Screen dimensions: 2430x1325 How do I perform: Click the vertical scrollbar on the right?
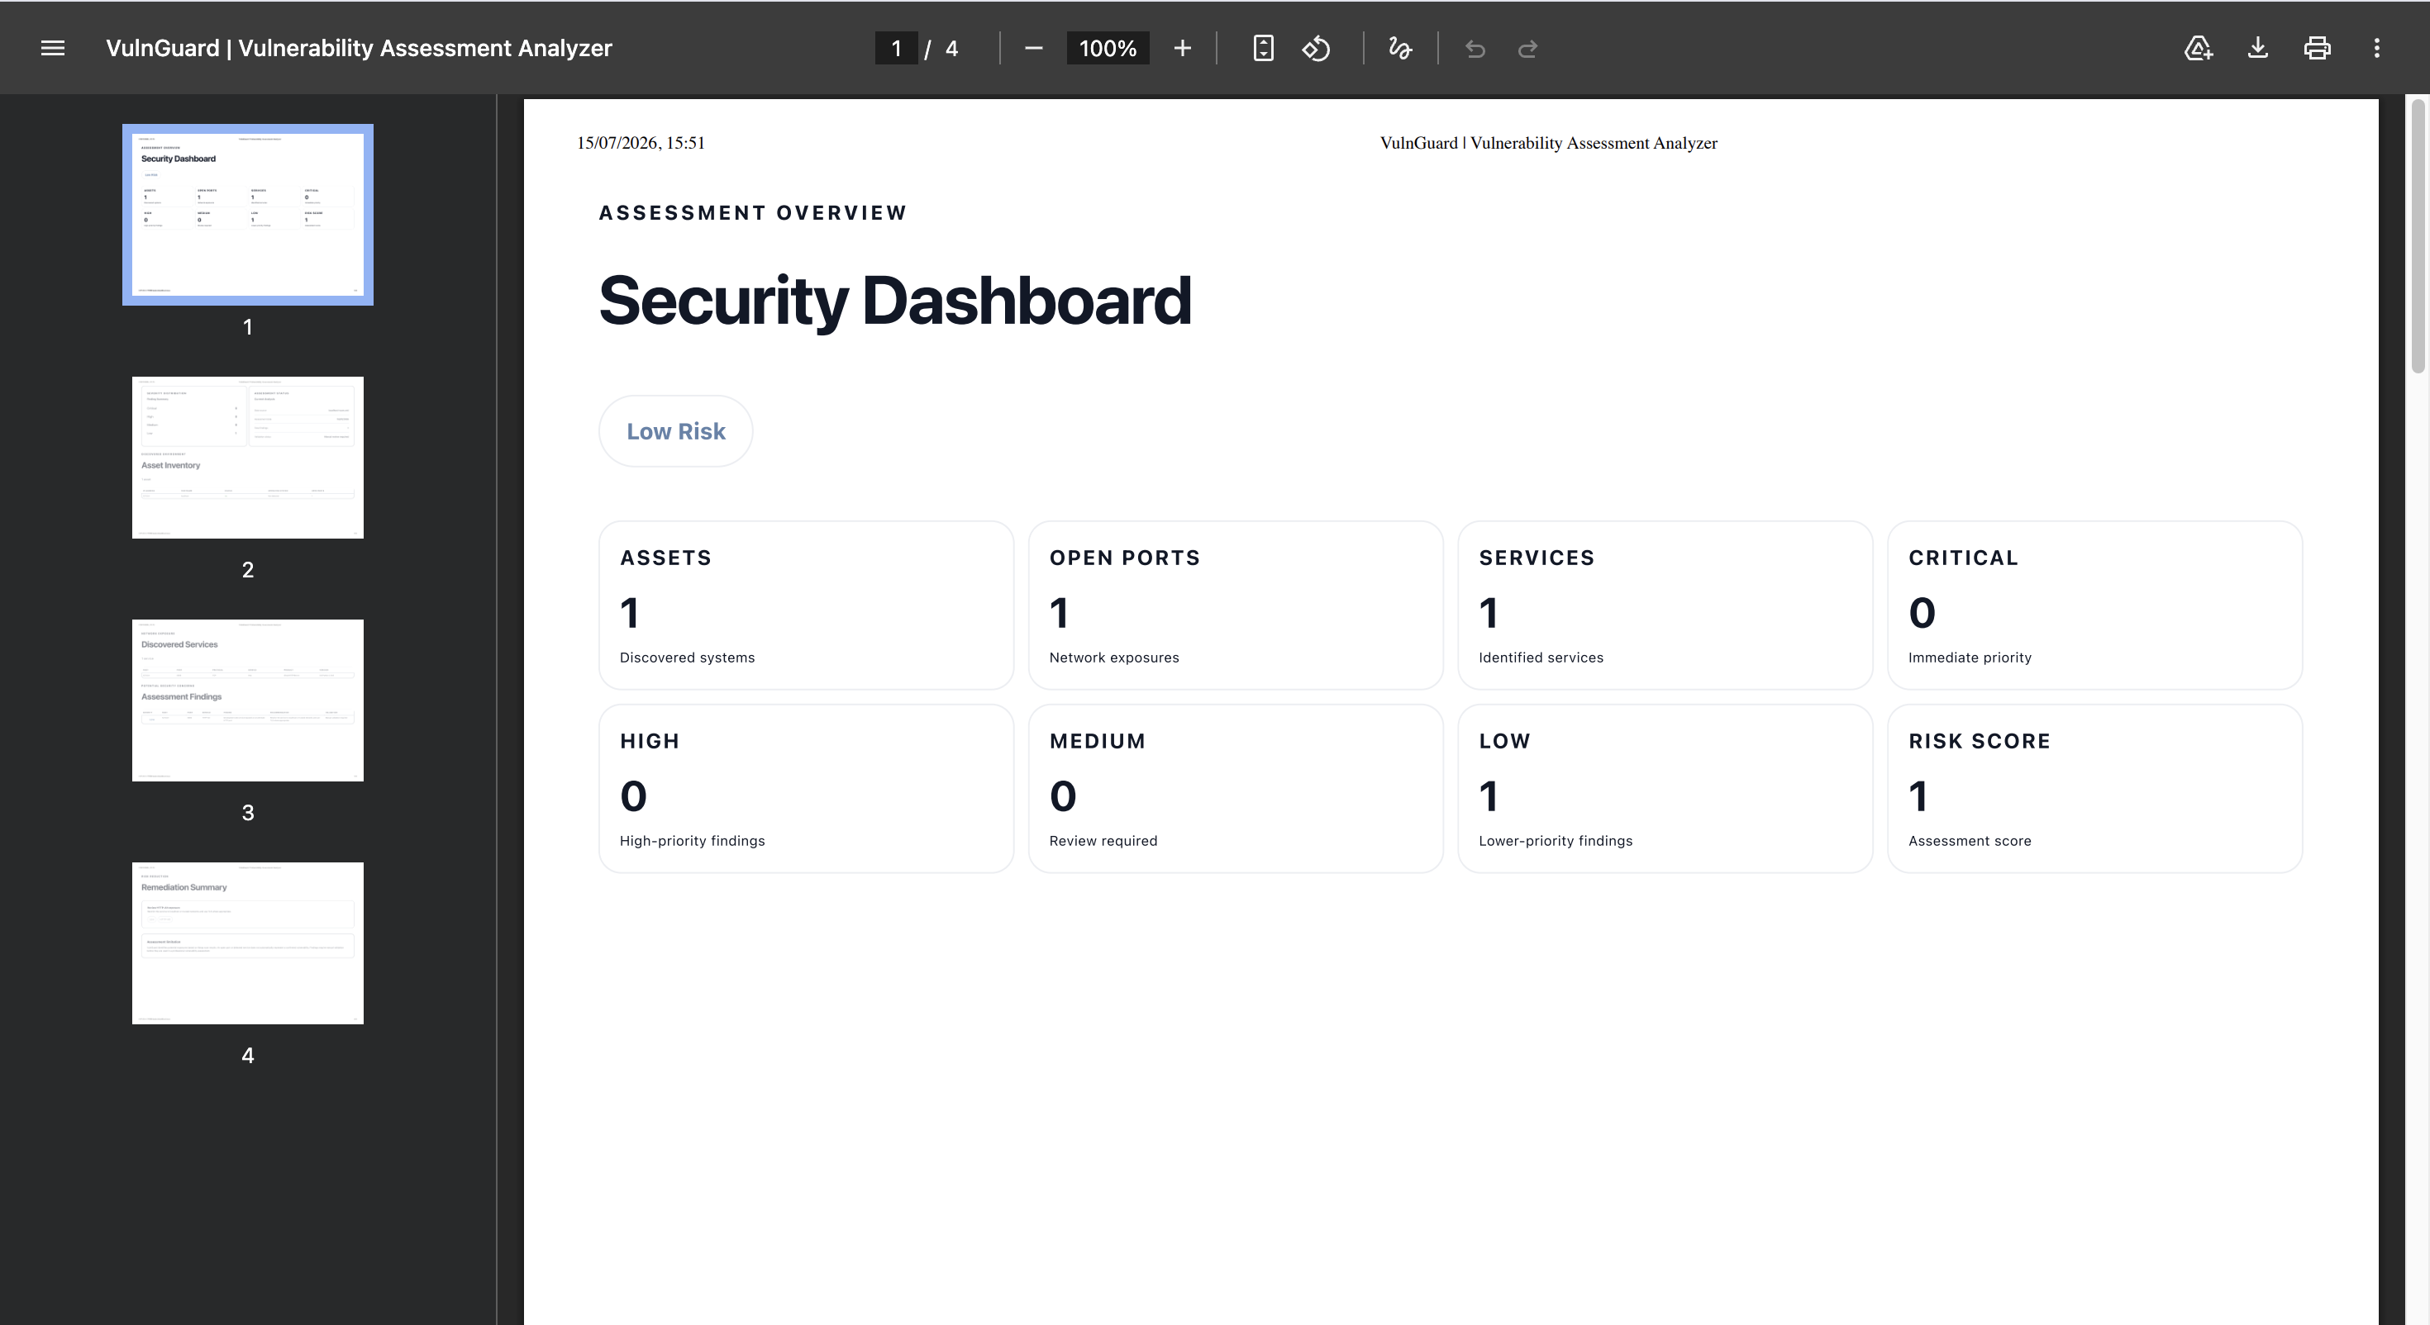pyautogui.click(x=2418, y=235)
